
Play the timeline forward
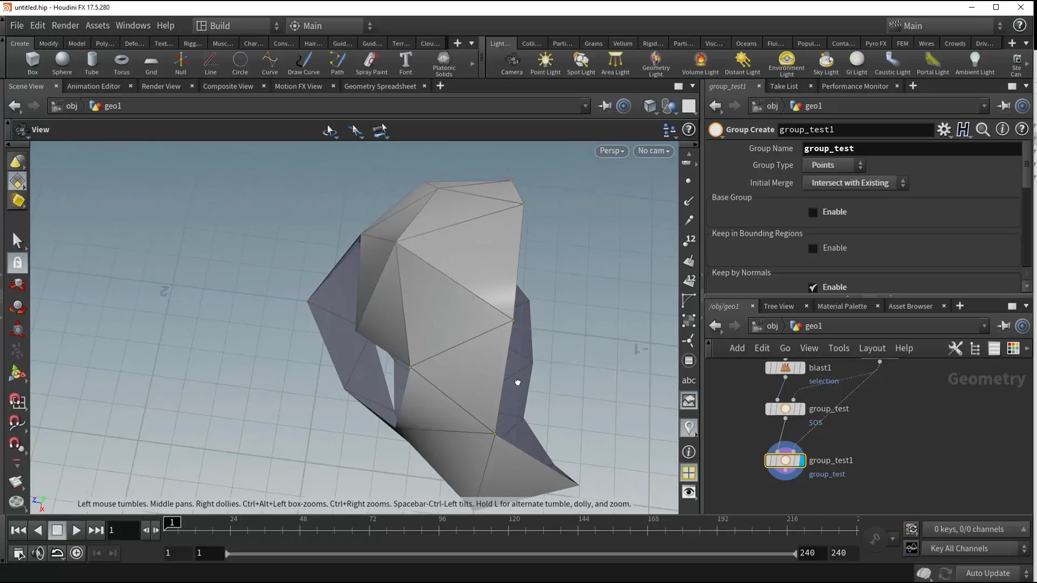(x=76, y=530)
